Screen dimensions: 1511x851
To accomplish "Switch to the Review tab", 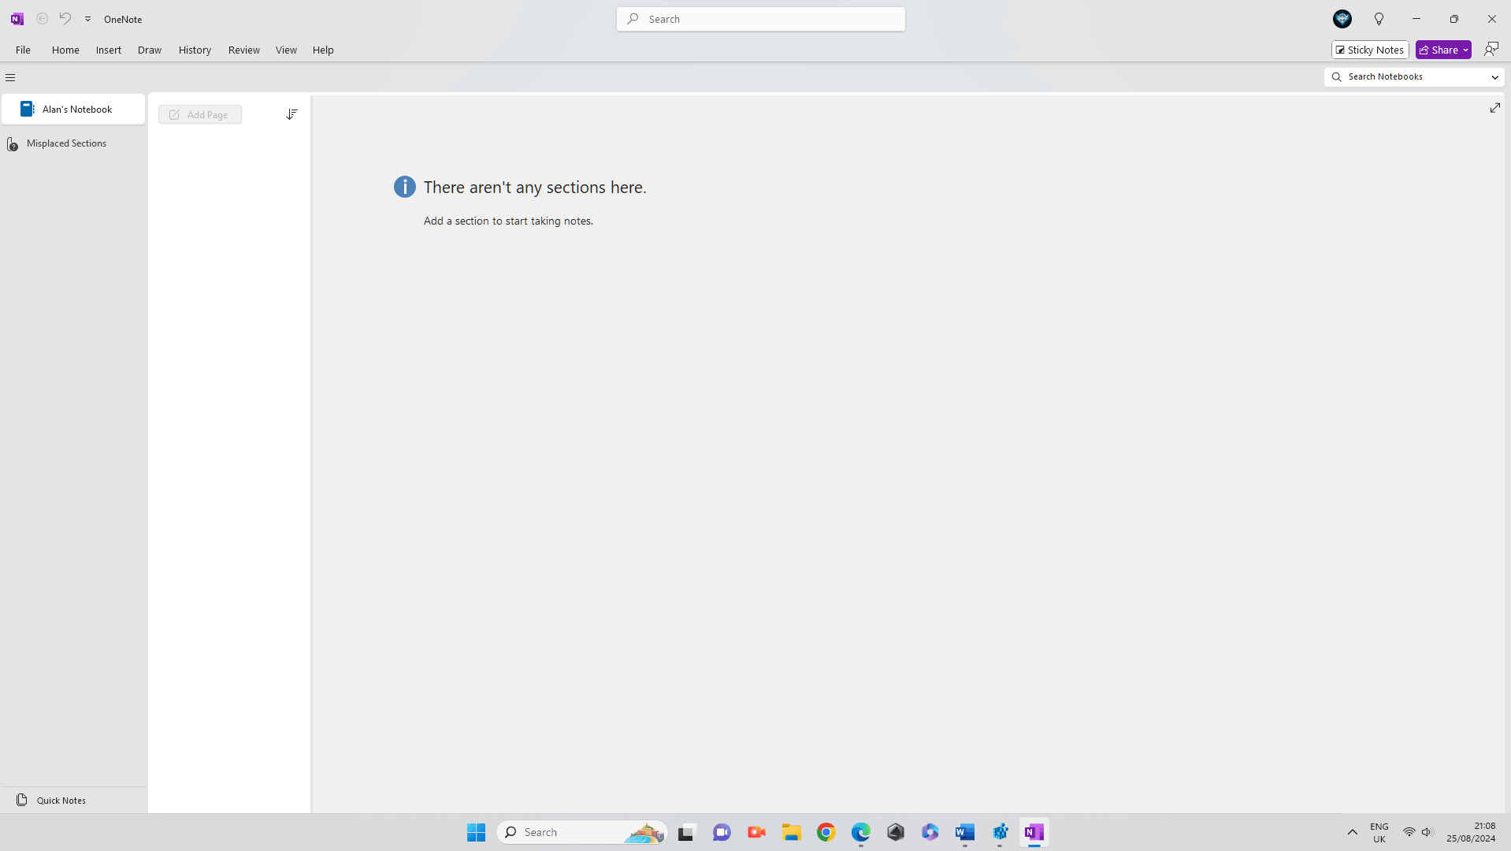I will (x=244, y=50).
